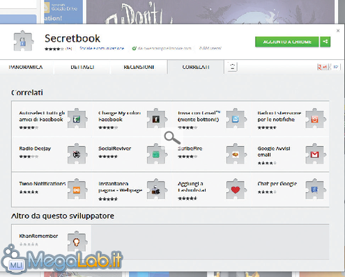Select the Correlati tab
The height and width of the screenshot is (277, 345).
tap(196, 67)
